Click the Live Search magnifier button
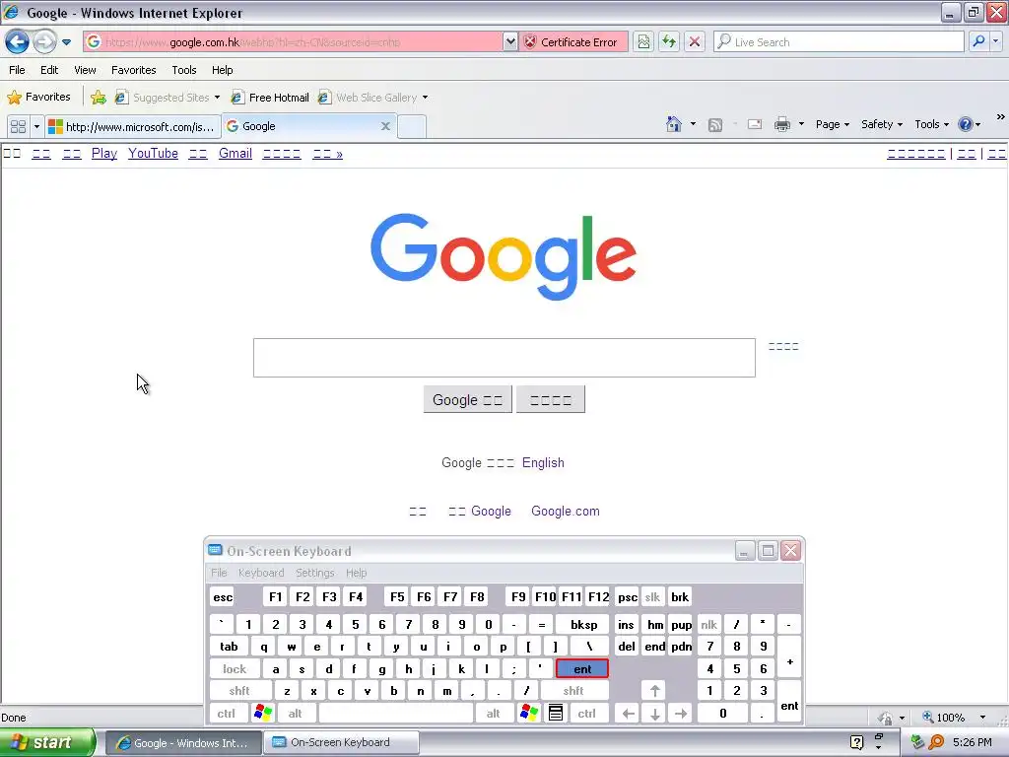The width and height of the screenshot is (1009, 757). [978, 41]
